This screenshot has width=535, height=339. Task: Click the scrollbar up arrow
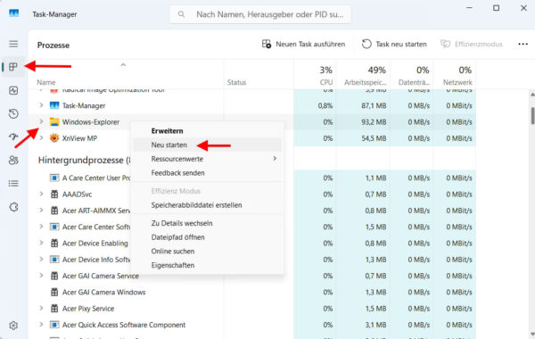[532, 94]
